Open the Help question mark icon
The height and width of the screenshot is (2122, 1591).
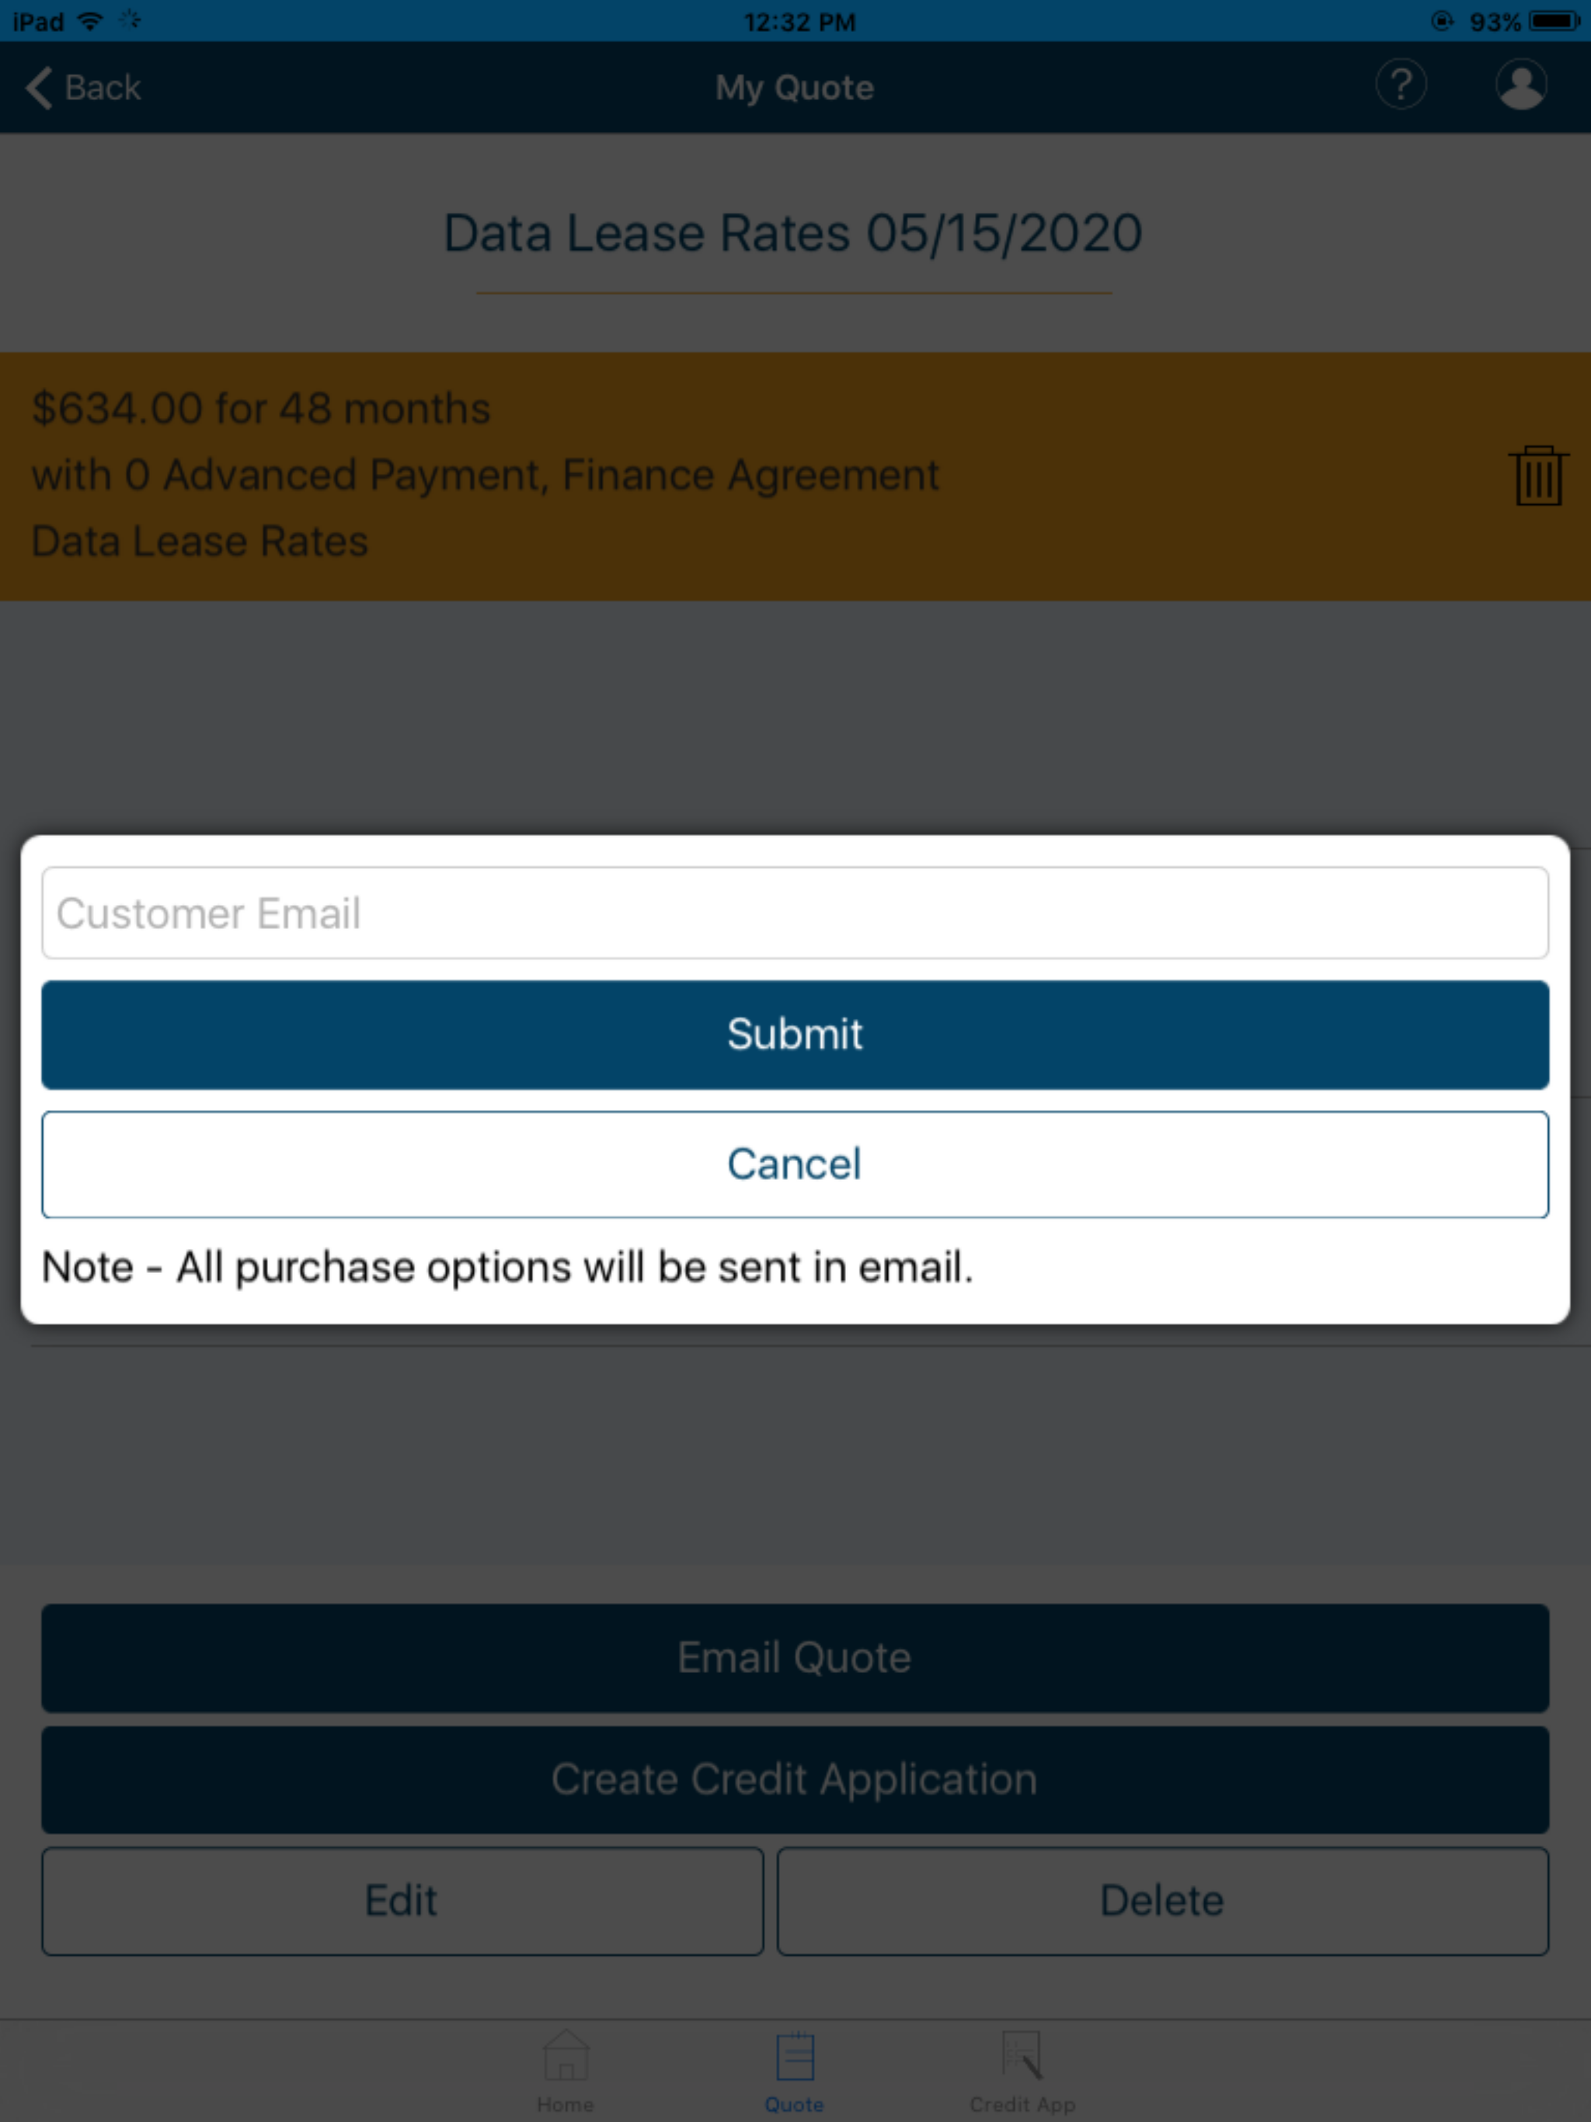(x=1401, y=85)
